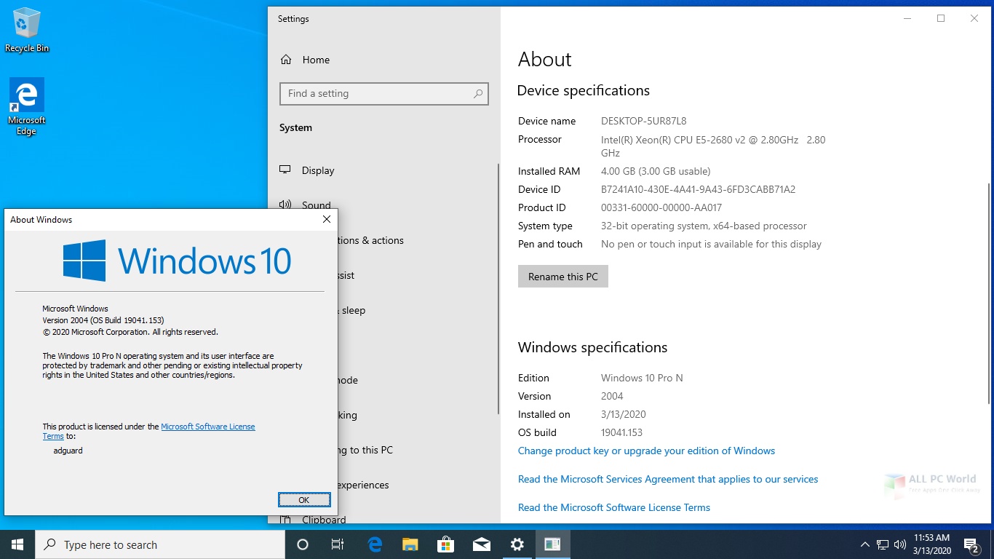994x559 pixels.
Task: Click the device name DESKTOP-5UR87L8
Action: tap(643, 121)
